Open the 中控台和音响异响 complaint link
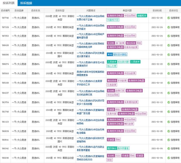Screen dimensions: 181x163 [x=90, y=122]
